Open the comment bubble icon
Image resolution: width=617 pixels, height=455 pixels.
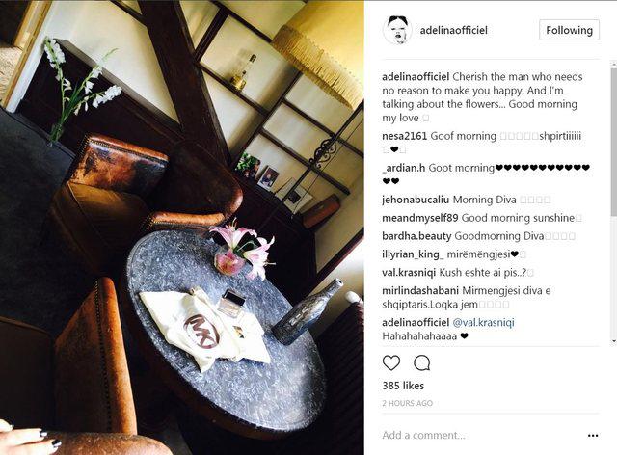coord(421,362)
